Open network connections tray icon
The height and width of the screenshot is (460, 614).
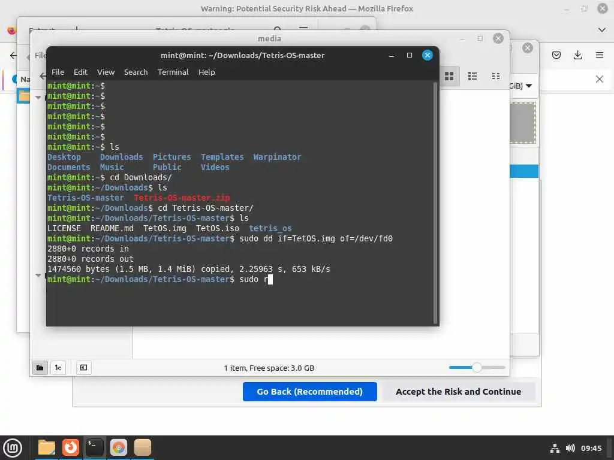click(555, 448)
